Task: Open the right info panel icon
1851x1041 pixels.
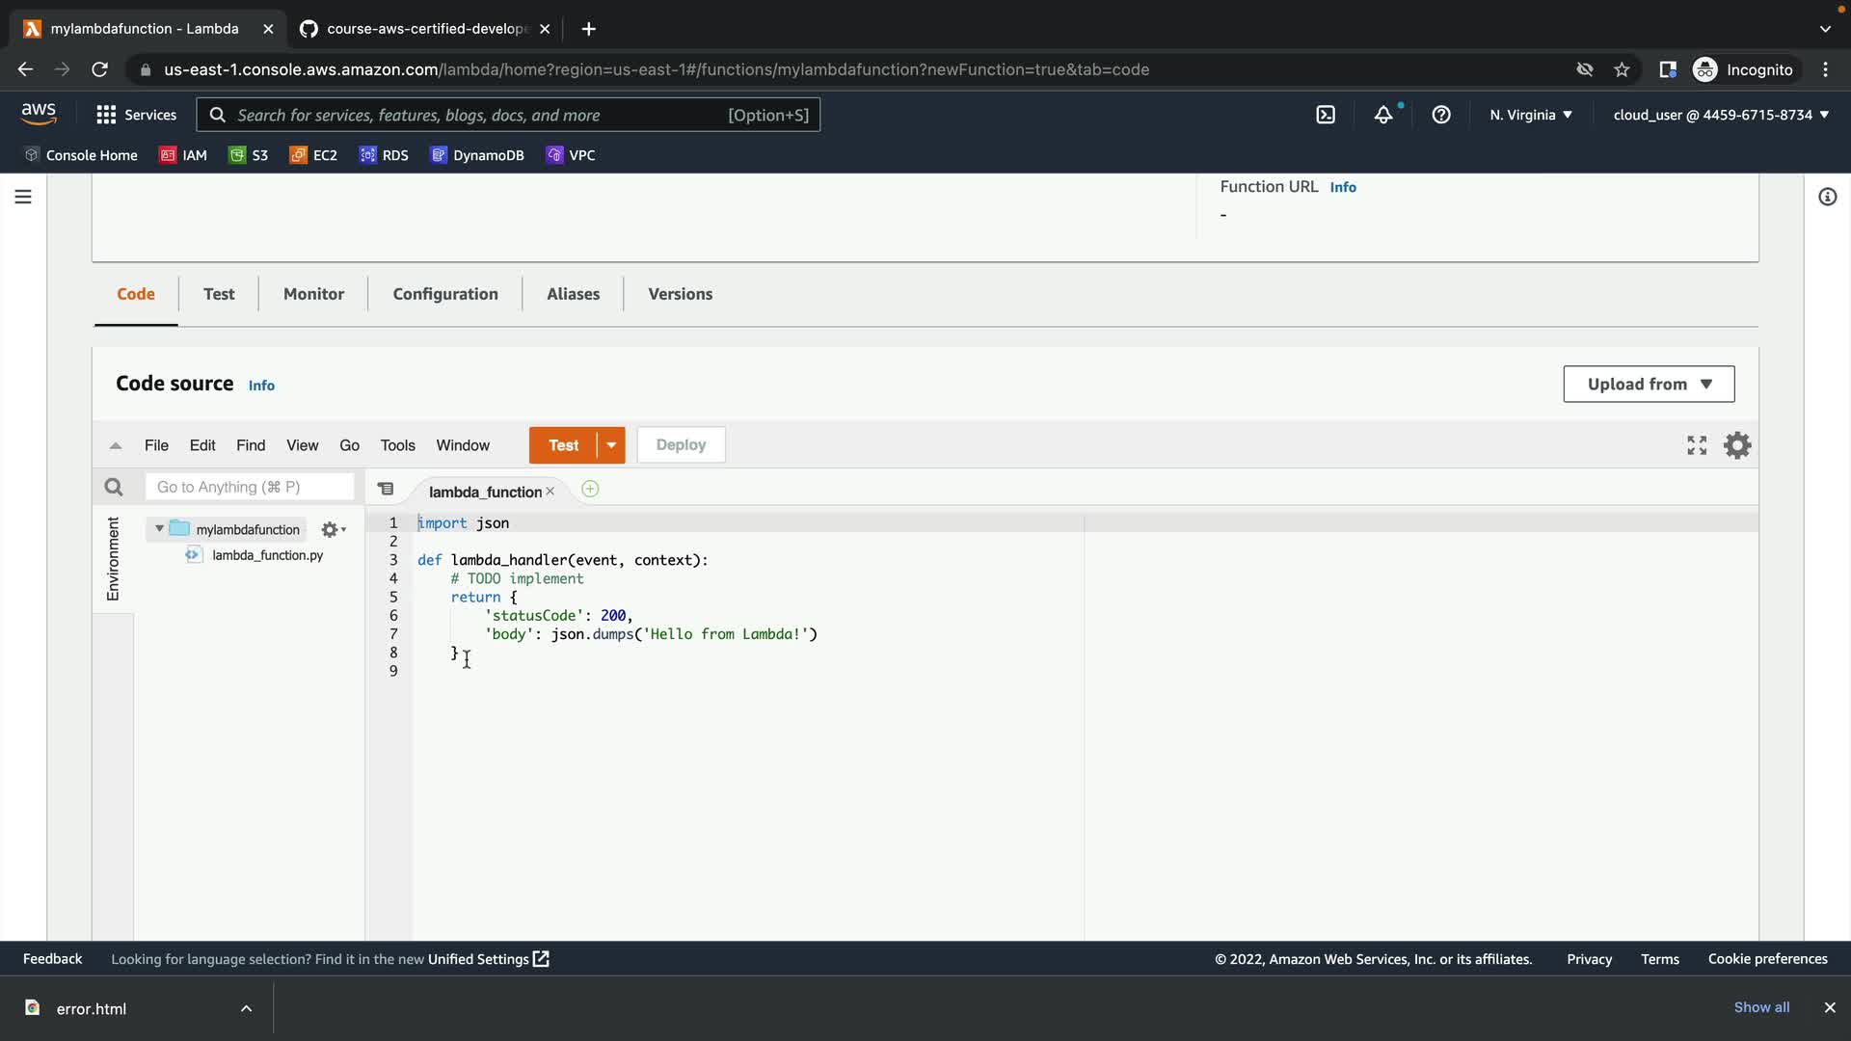Action: [x=1827, y=197]
